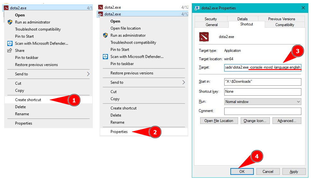The width and height of the screenshot is (311, 180).
Task: Click the Change Icon button
Action: (x=255, y=121)
